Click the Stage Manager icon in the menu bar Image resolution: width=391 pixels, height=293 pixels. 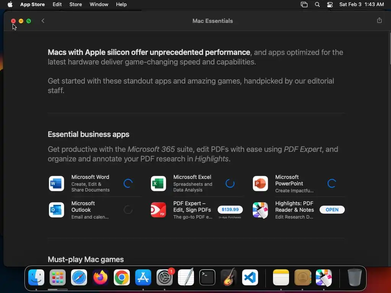coord(304,5)
